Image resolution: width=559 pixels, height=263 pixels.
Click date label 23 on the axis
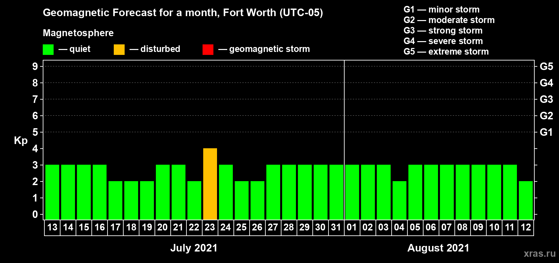point(210,227)
